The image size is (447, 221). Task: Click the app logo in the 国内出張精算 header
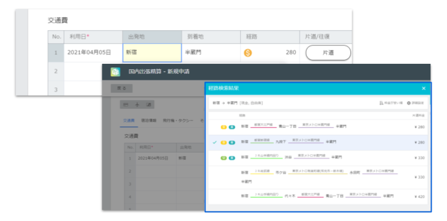(115, 71)
